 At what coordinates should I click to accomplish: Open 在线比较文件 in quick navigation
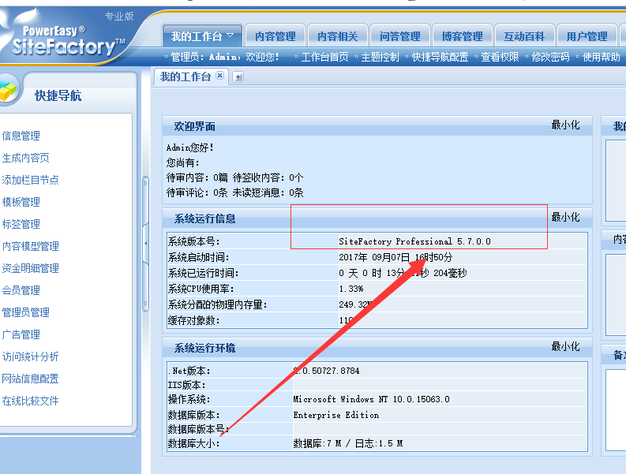click(x=30, y=401)
